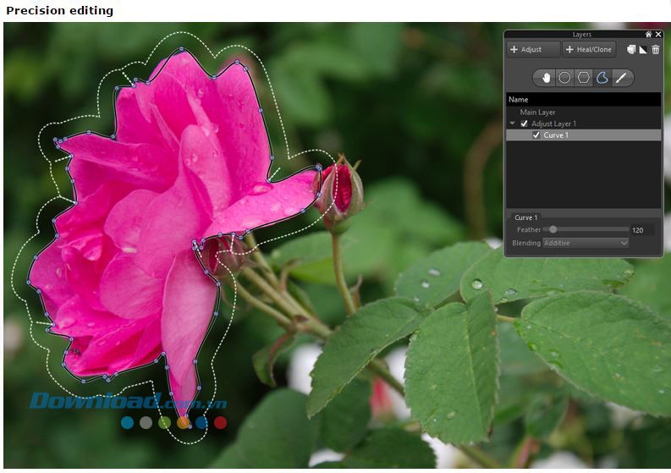The width and height of the screenshot is (671, 473).
Task: Click the Heal/Clone button
Action: pyautogui.click(x=588, y=50)
